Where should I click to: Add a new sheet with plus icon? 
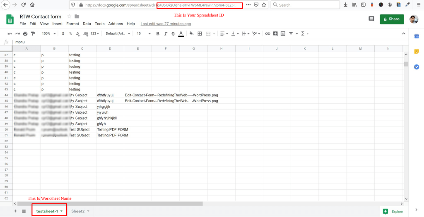click(x=15, y=211)
